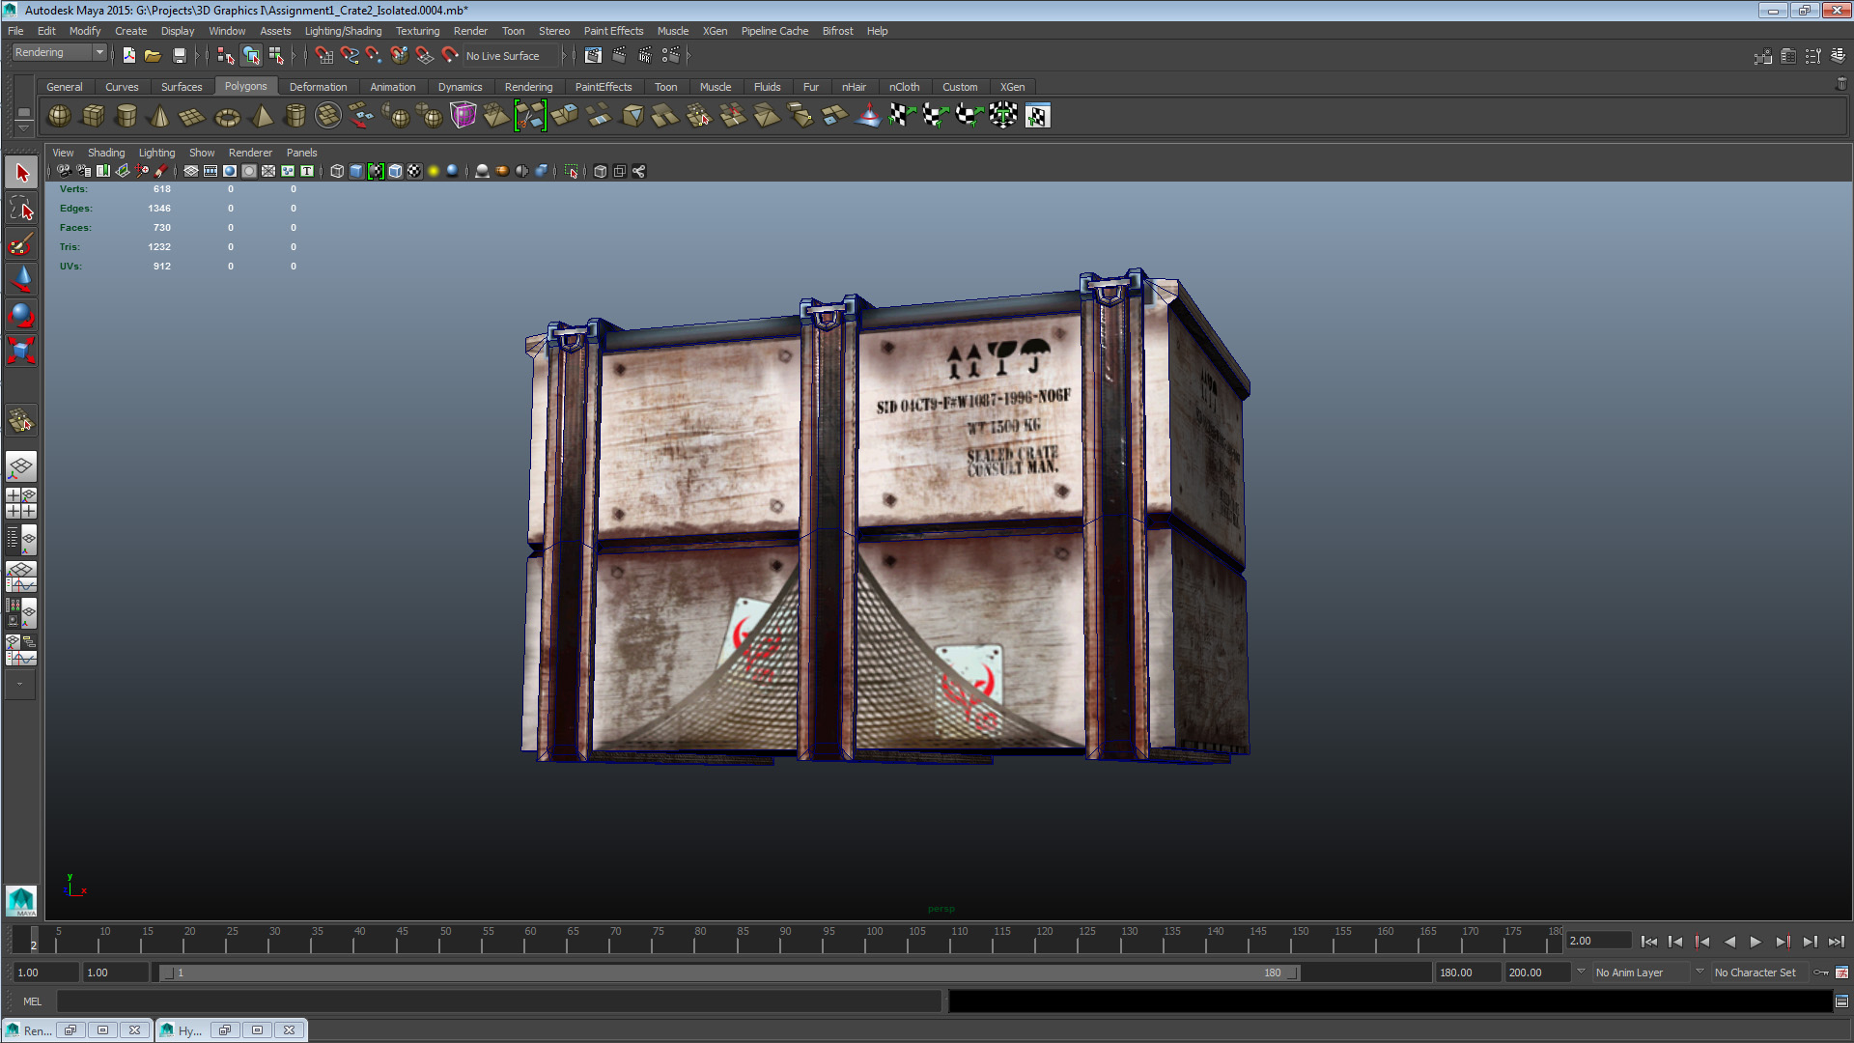Toggle textured display in viewport
This screenshot has height=1043, width=1854.
tap(414, 171)
